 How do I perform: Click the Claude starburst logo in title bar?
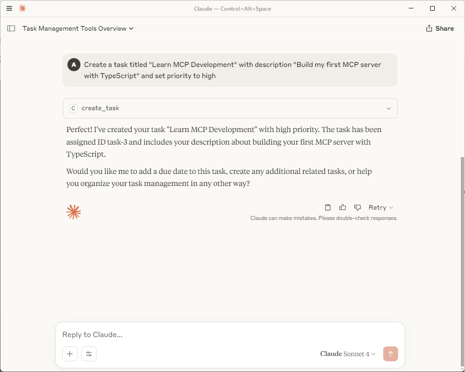(22, 9)
